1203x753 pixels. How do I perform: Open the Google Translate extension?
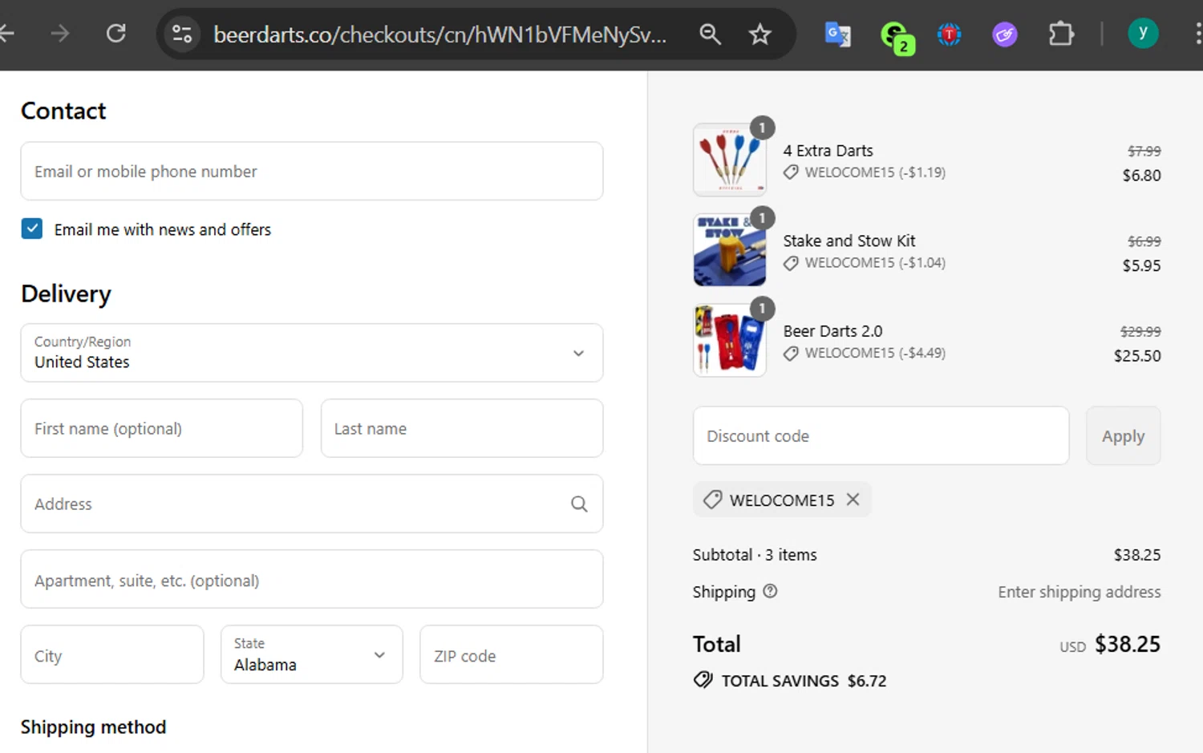pyautogui.click(x=837, y=34)
